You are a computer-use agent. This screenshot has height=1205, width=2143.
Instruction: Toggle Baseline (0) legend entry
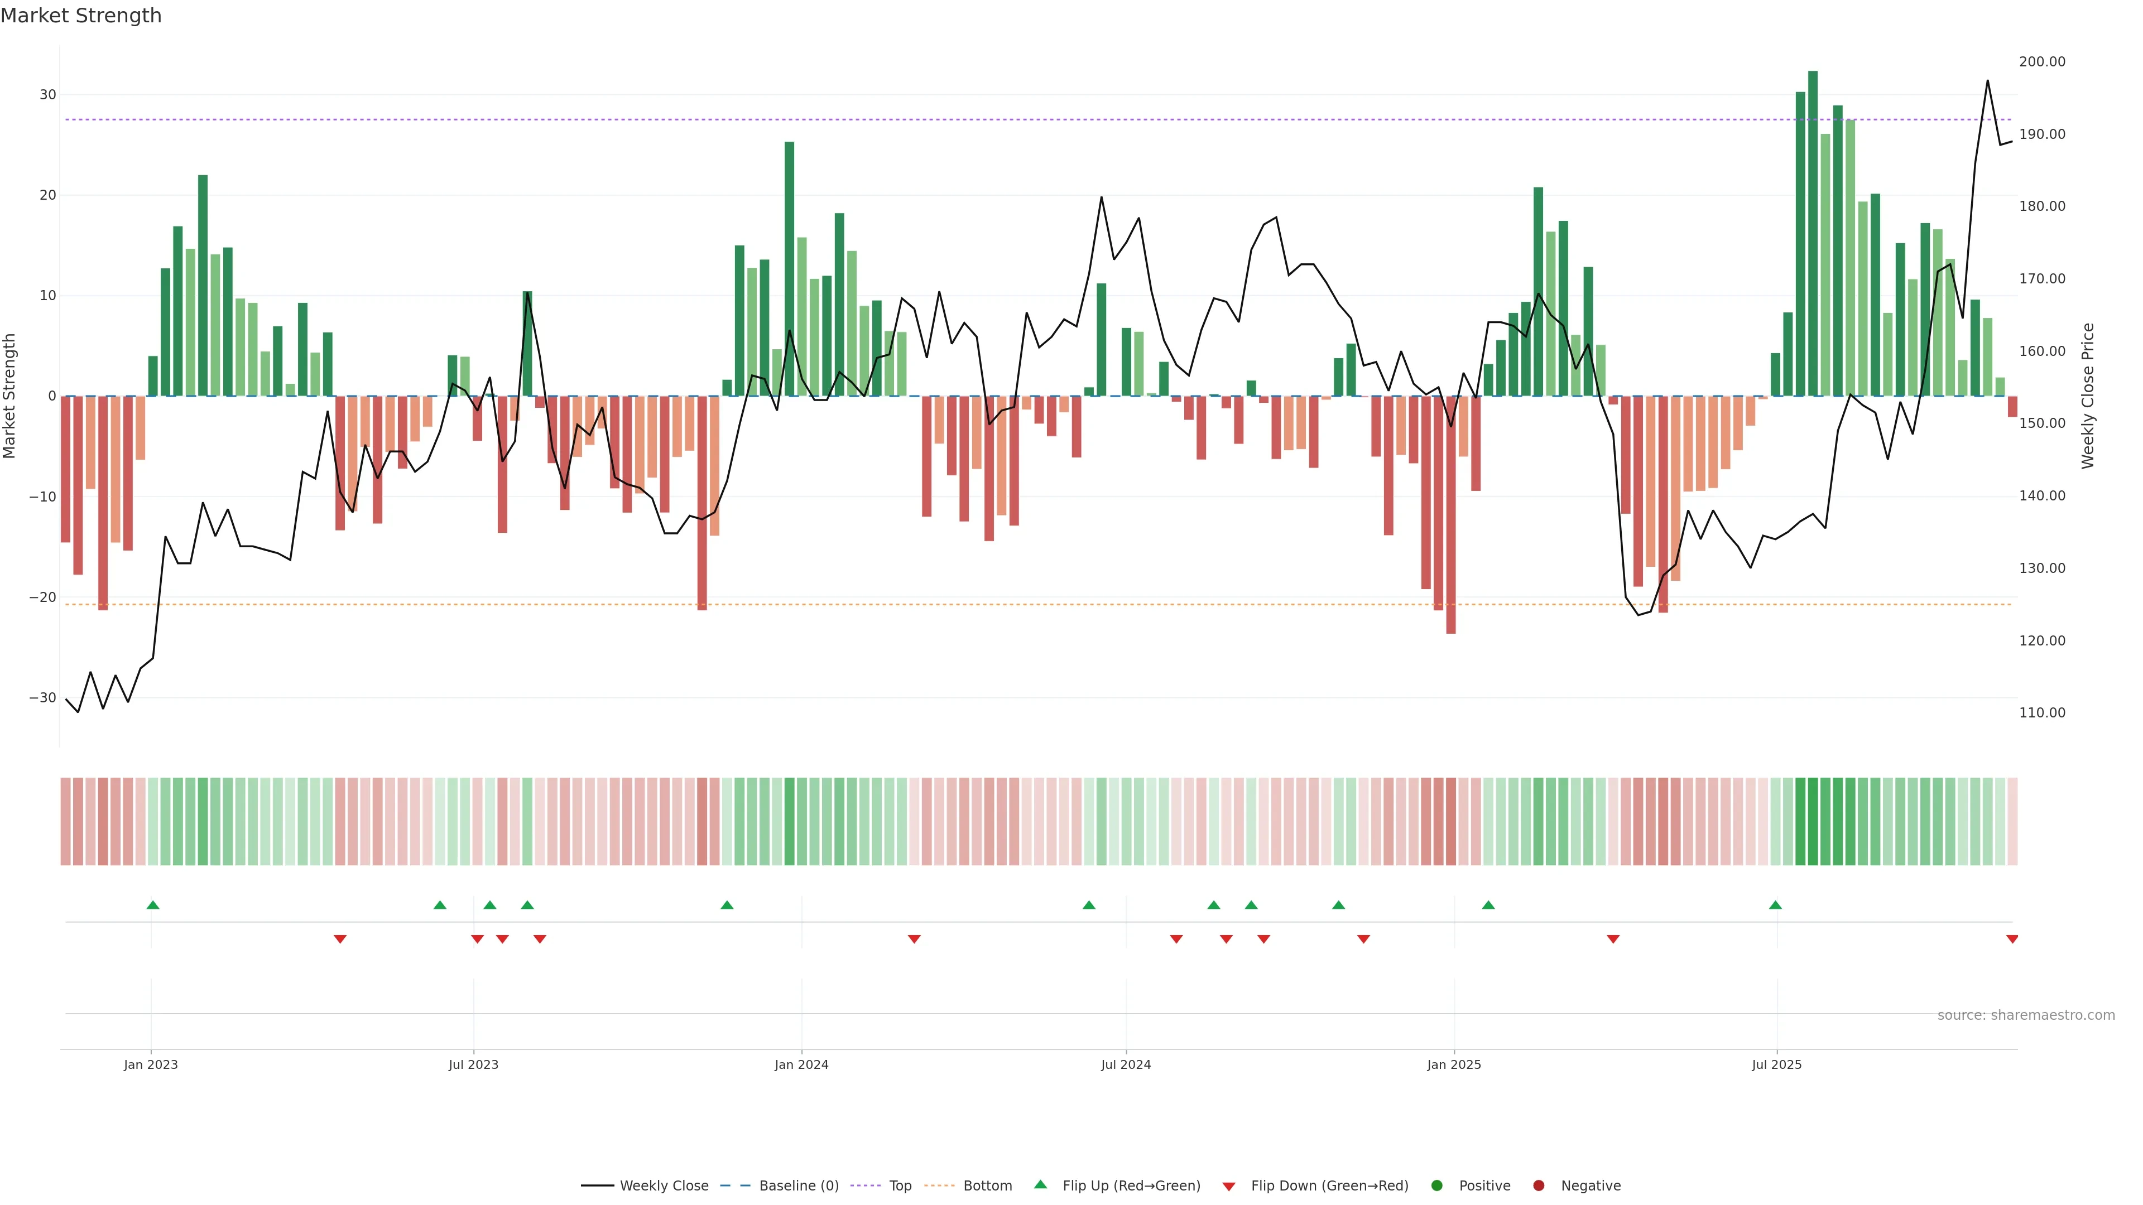tap(798, 1186)
